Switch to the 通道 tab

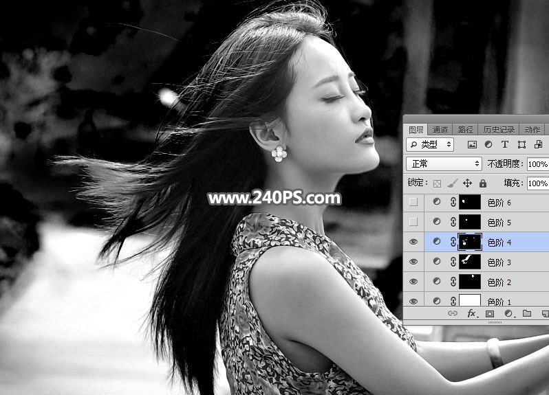440,130
